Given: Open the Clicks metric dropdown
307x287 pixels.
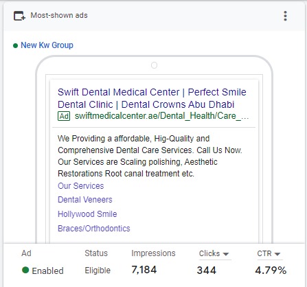Looking at the screenshot, I should (214, 253).
